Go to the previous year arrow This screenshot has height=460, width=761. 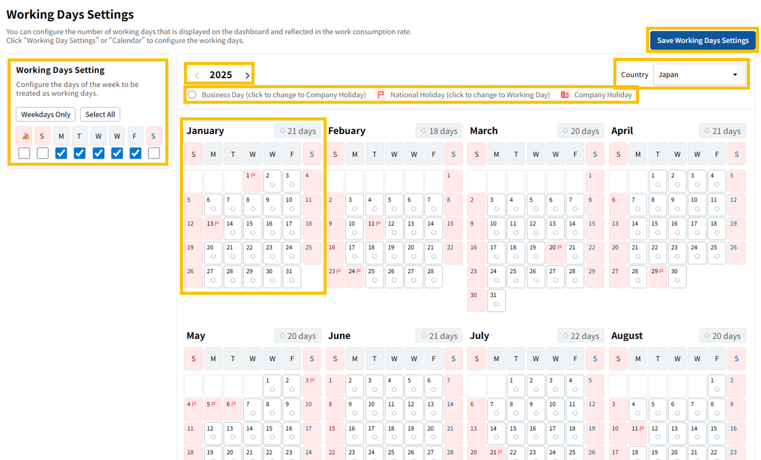coord(197,76)
